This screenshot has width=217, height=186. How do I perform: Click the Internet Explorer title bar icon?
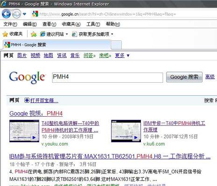tap(4, 4)
